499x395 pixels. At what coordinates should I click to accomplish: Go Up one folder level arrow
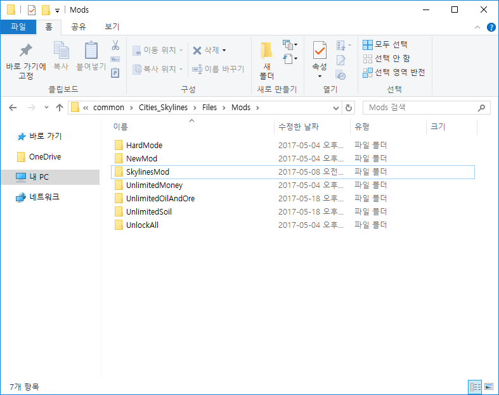60,108
